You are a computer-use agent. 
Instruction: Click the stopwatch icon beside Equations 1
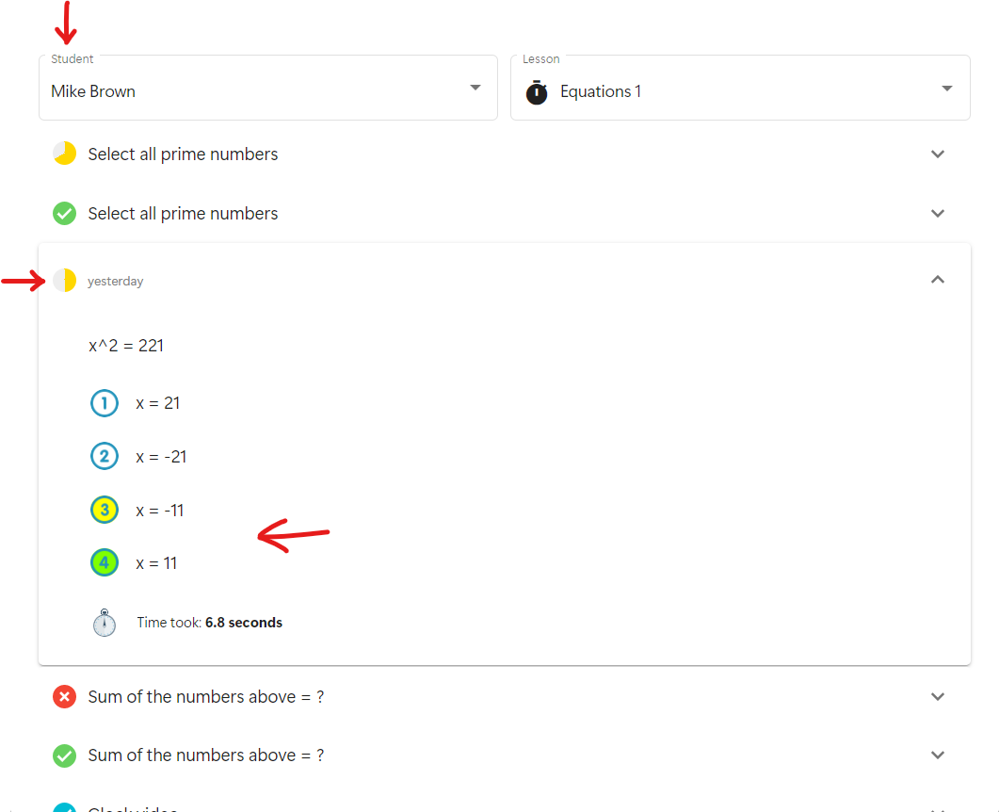coord(537,91)
